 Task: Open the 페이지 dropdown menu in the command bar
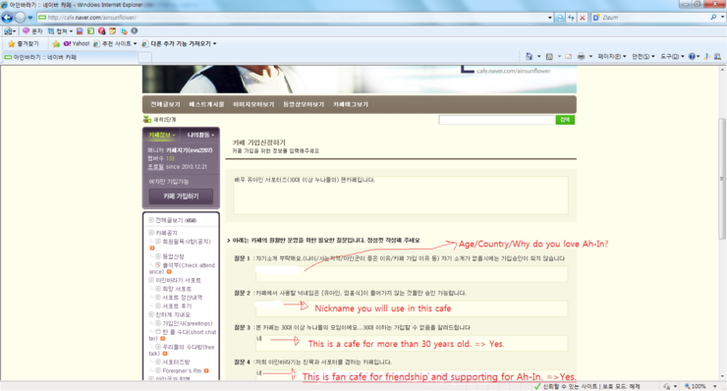611,56
